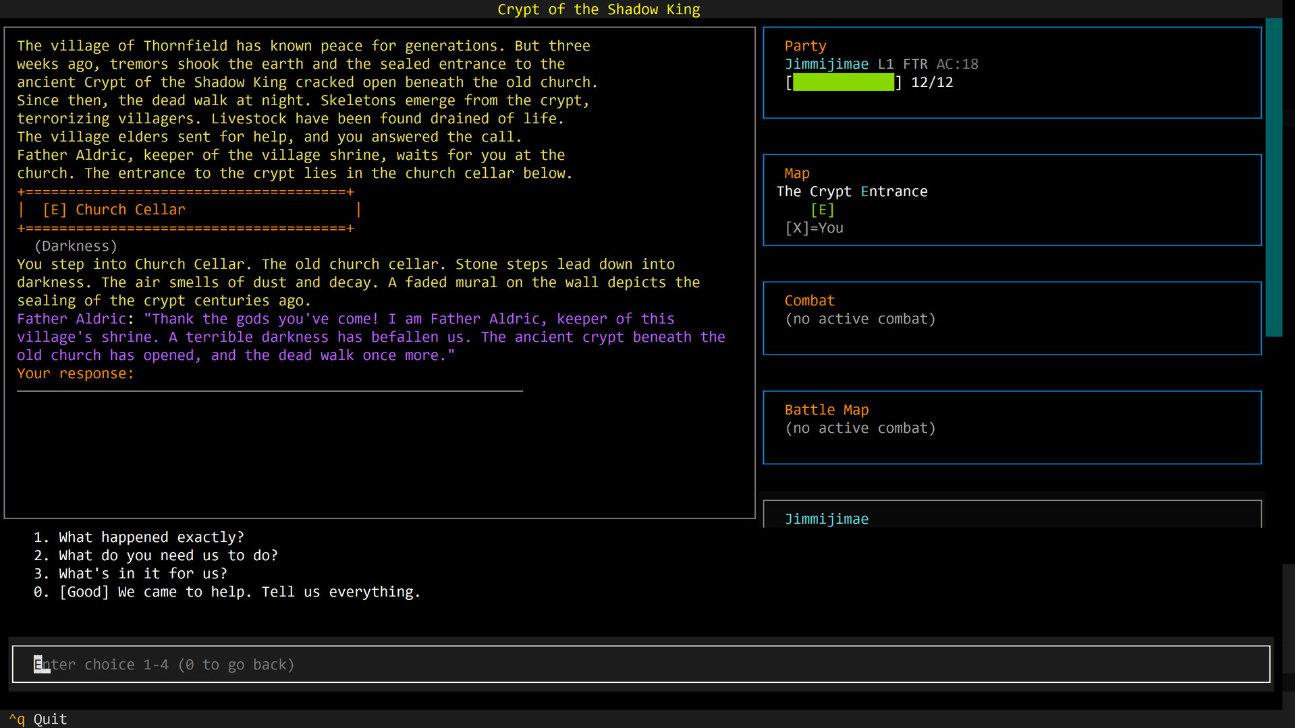Select option 0 'We came to help'

coord(227,591)
